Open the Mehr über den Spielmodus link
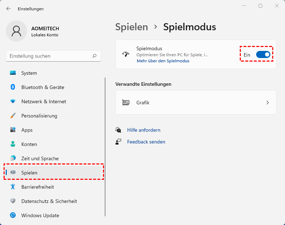This screenshot has height=225, width=285. coord(163,61)
